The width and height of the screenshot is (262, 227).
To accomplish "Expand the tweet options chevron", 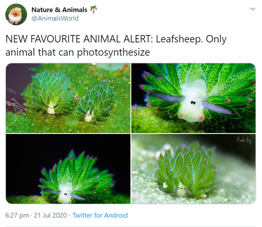I will [x=253, y=9].
